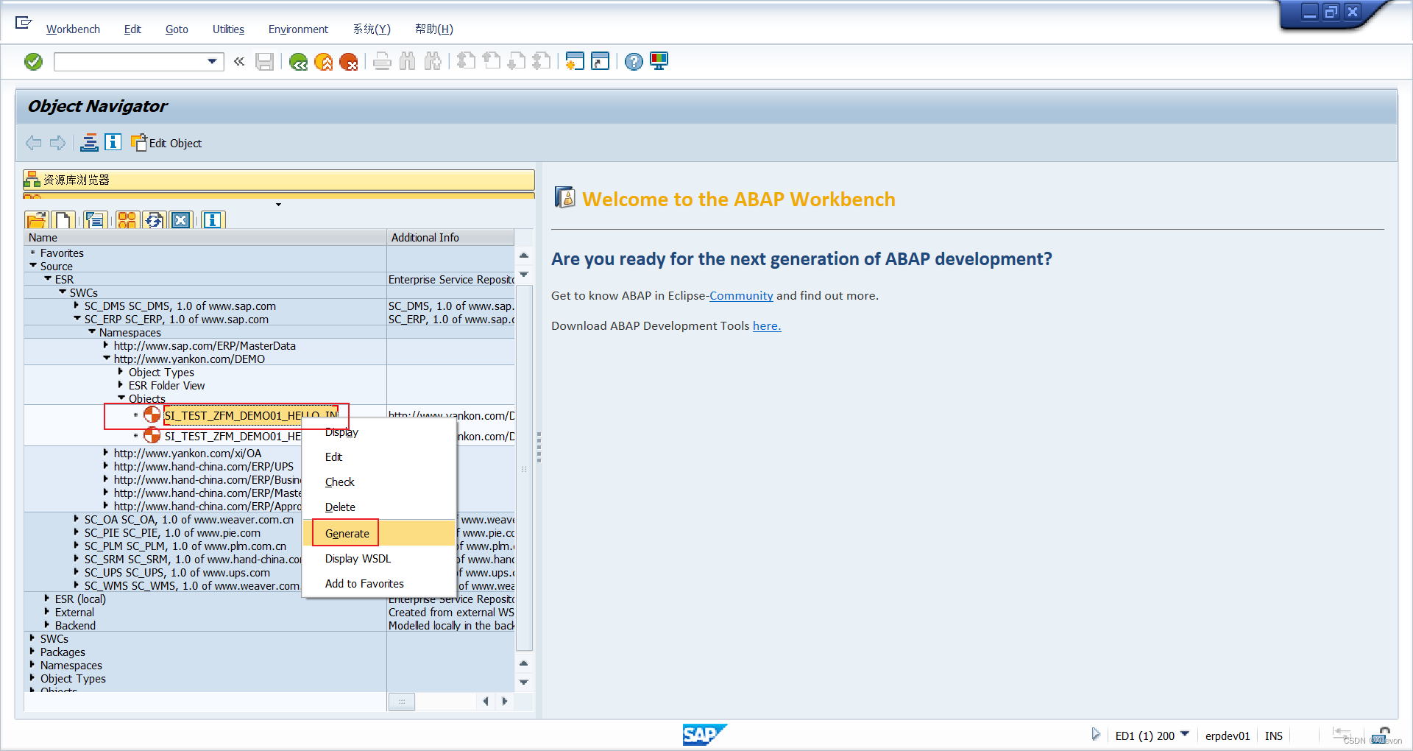1413x751 pixels.
Task: Collapse the Source tree node
Action: [x=33, y=266]
